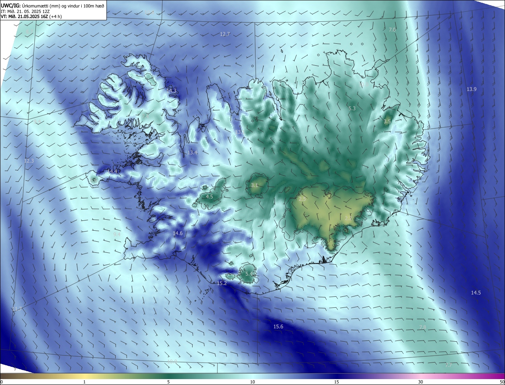The width and height of the screenshot is (505, 385).
Task: Click the 14.3 value in the Westfjords
Action: pyautogui.click(x=171, y=91)
